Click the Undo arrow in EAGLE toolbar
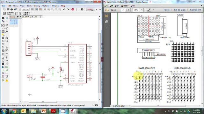The width and height of the screenshot is (204, 114). pyautogui.click(x=64, y=9)
